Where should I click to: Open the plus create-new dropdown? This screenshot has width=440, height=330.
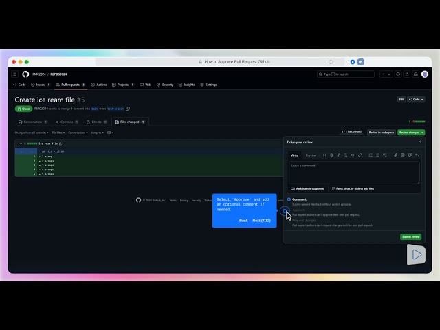(x=386, y=74)
